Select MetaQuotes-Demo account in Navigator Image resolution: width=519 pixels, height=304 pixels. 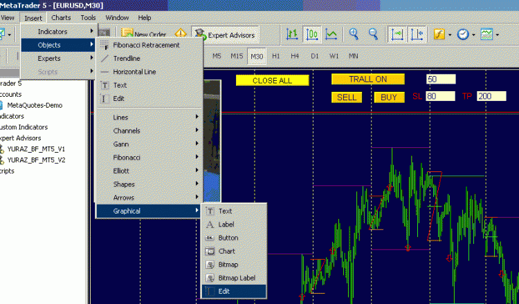[35, 106]
